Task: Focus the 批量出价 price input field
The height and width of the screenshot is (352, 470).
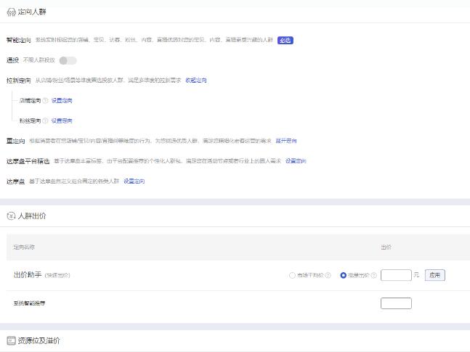Action: coord(396,275)
